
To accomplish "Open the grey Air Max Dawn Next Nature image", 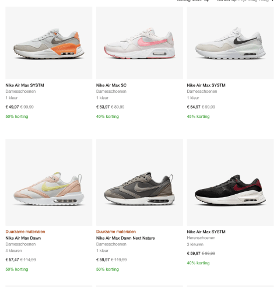I will coord(139,183).
